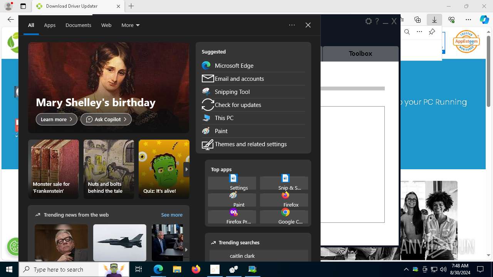Viewport: 493px width, 277px height.
Task: Open Firefox Private tile in Top apps
Action: tap(232, 217)
